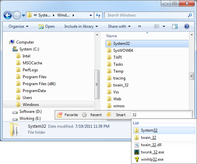The image size is (197, 164).
Task: Open the Help question mark button
Action: (187, 26)
